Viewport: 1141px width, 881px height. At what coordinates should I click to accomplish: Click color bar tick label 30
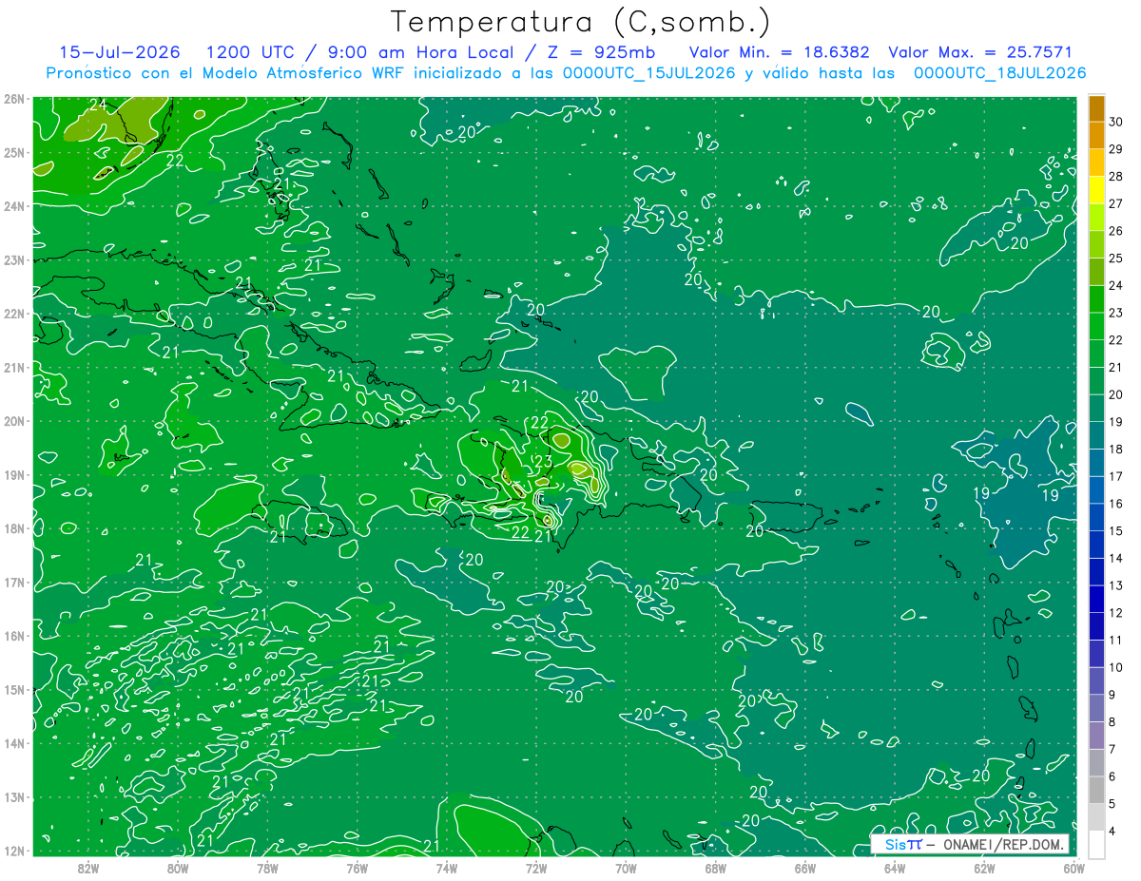pyautogui.click(x=1116, y=122)
